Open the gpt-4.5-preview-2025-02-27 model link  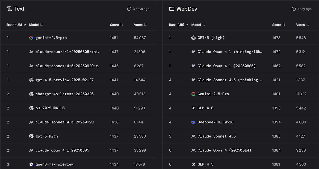(64, 80)
